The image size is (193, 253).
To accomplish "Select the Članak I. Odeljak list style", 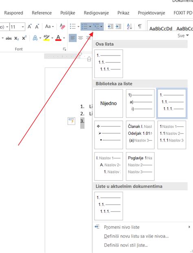I will [140, 135].
